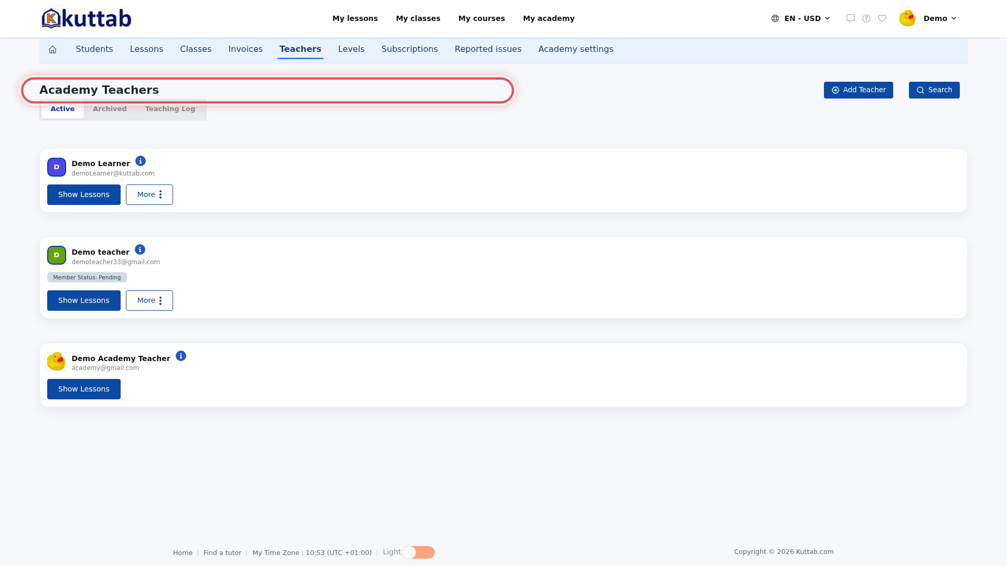The image size is (1007, 566).
Task: Go to My lessons
Action: click(x=355, y=18)
